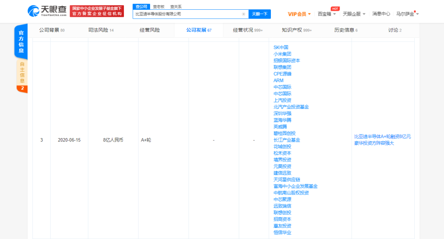Open the news link about 比亚迪半导体A+轮融资
The image size is (444, 239).
pyautogui.click(x=382, y=140)
